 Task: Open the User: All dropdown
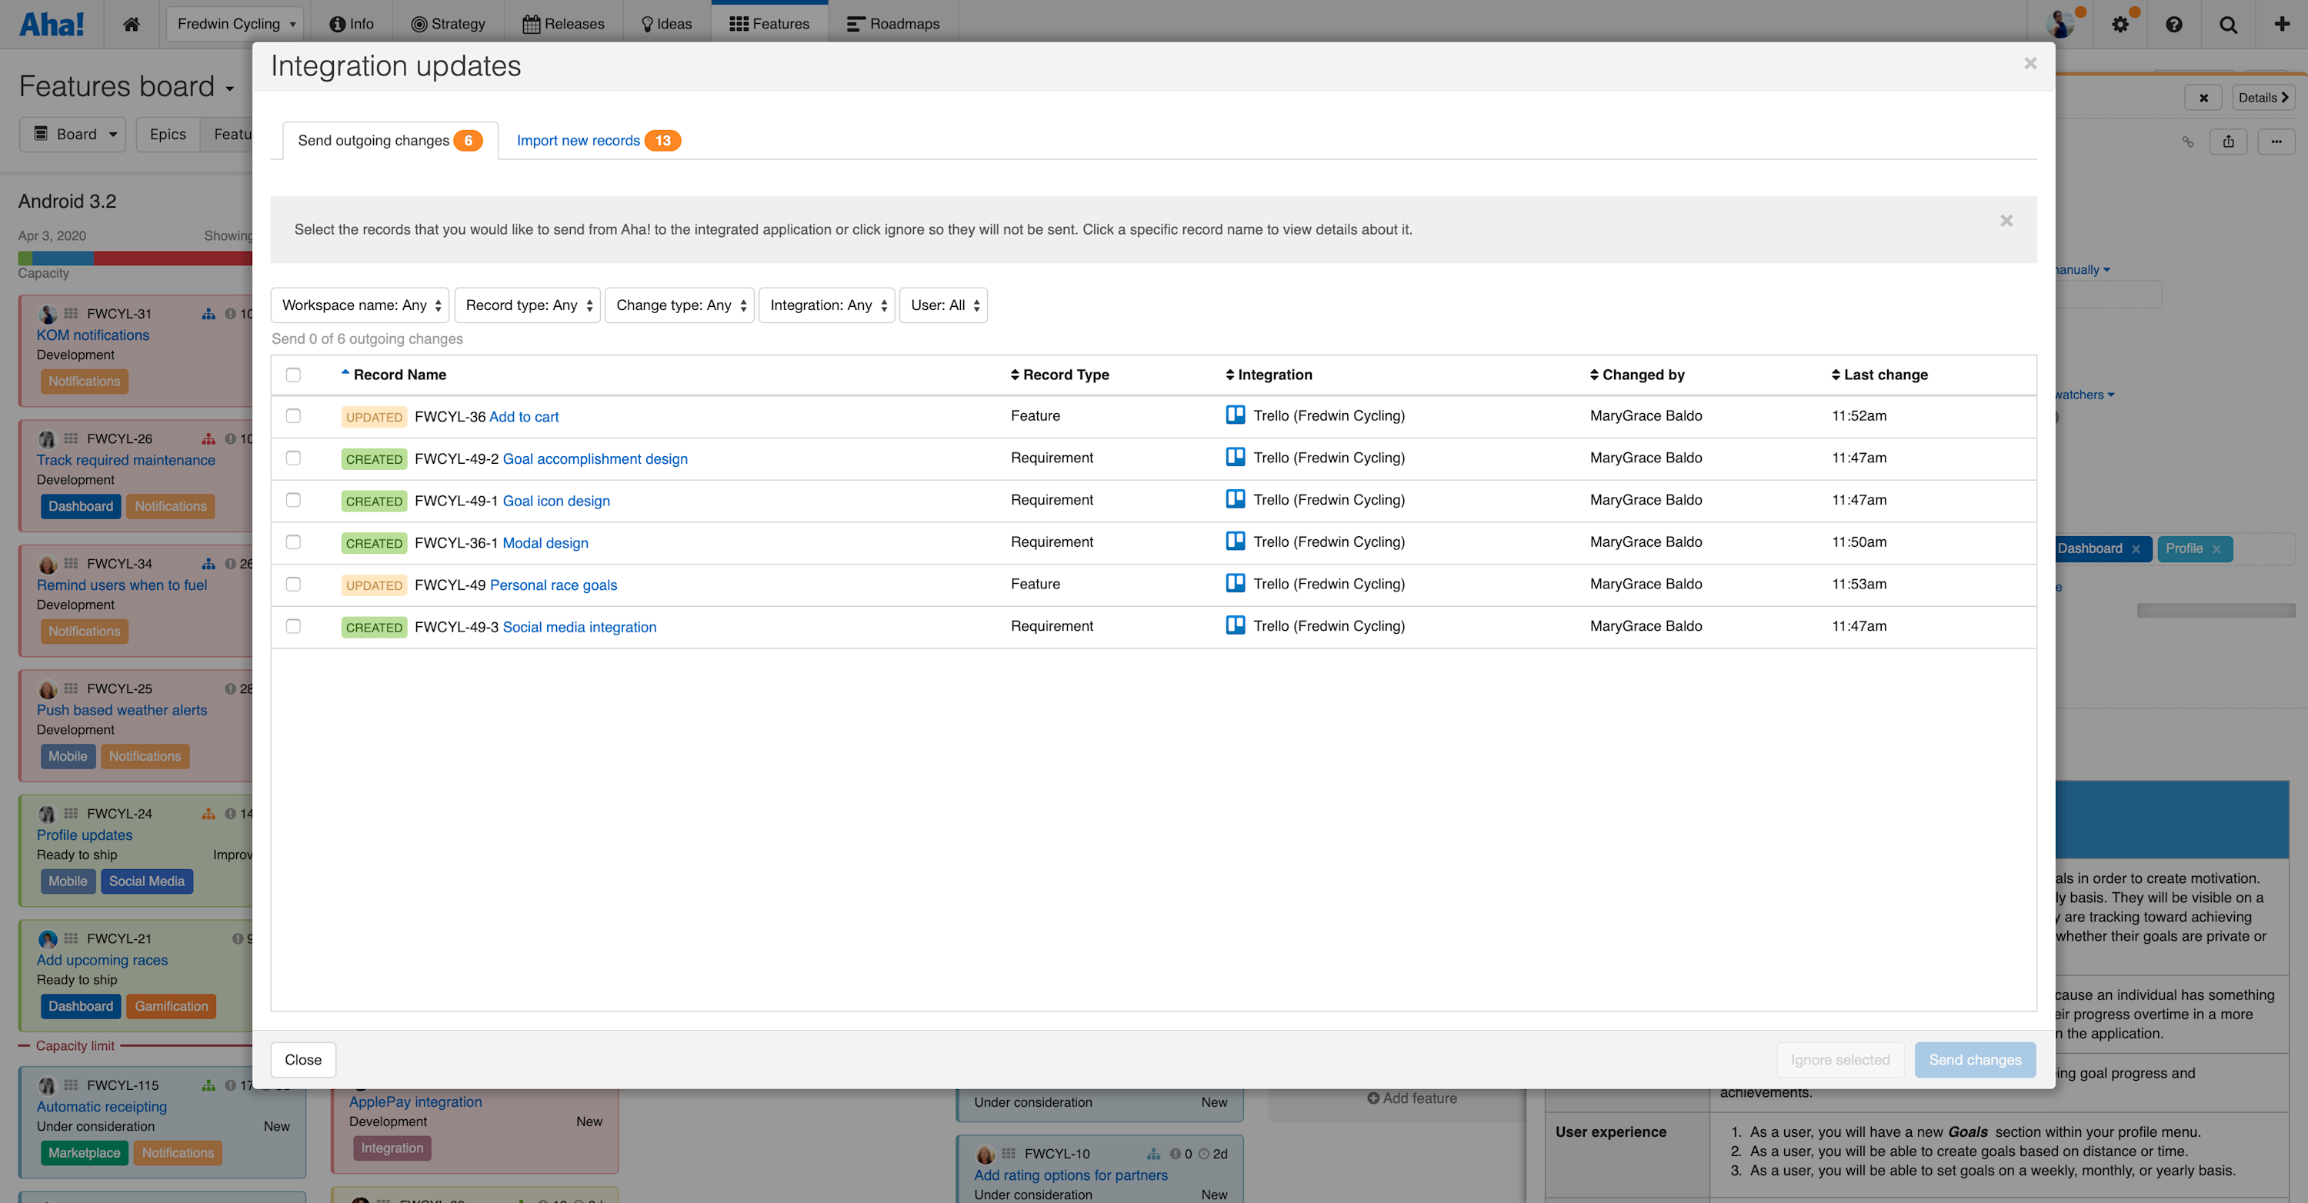click(x=942, y=305)
